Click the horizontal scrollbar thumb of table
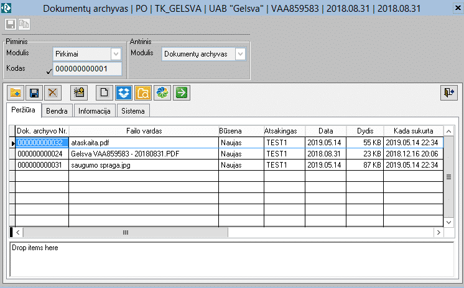464x288 pixels. coord(125,232)
